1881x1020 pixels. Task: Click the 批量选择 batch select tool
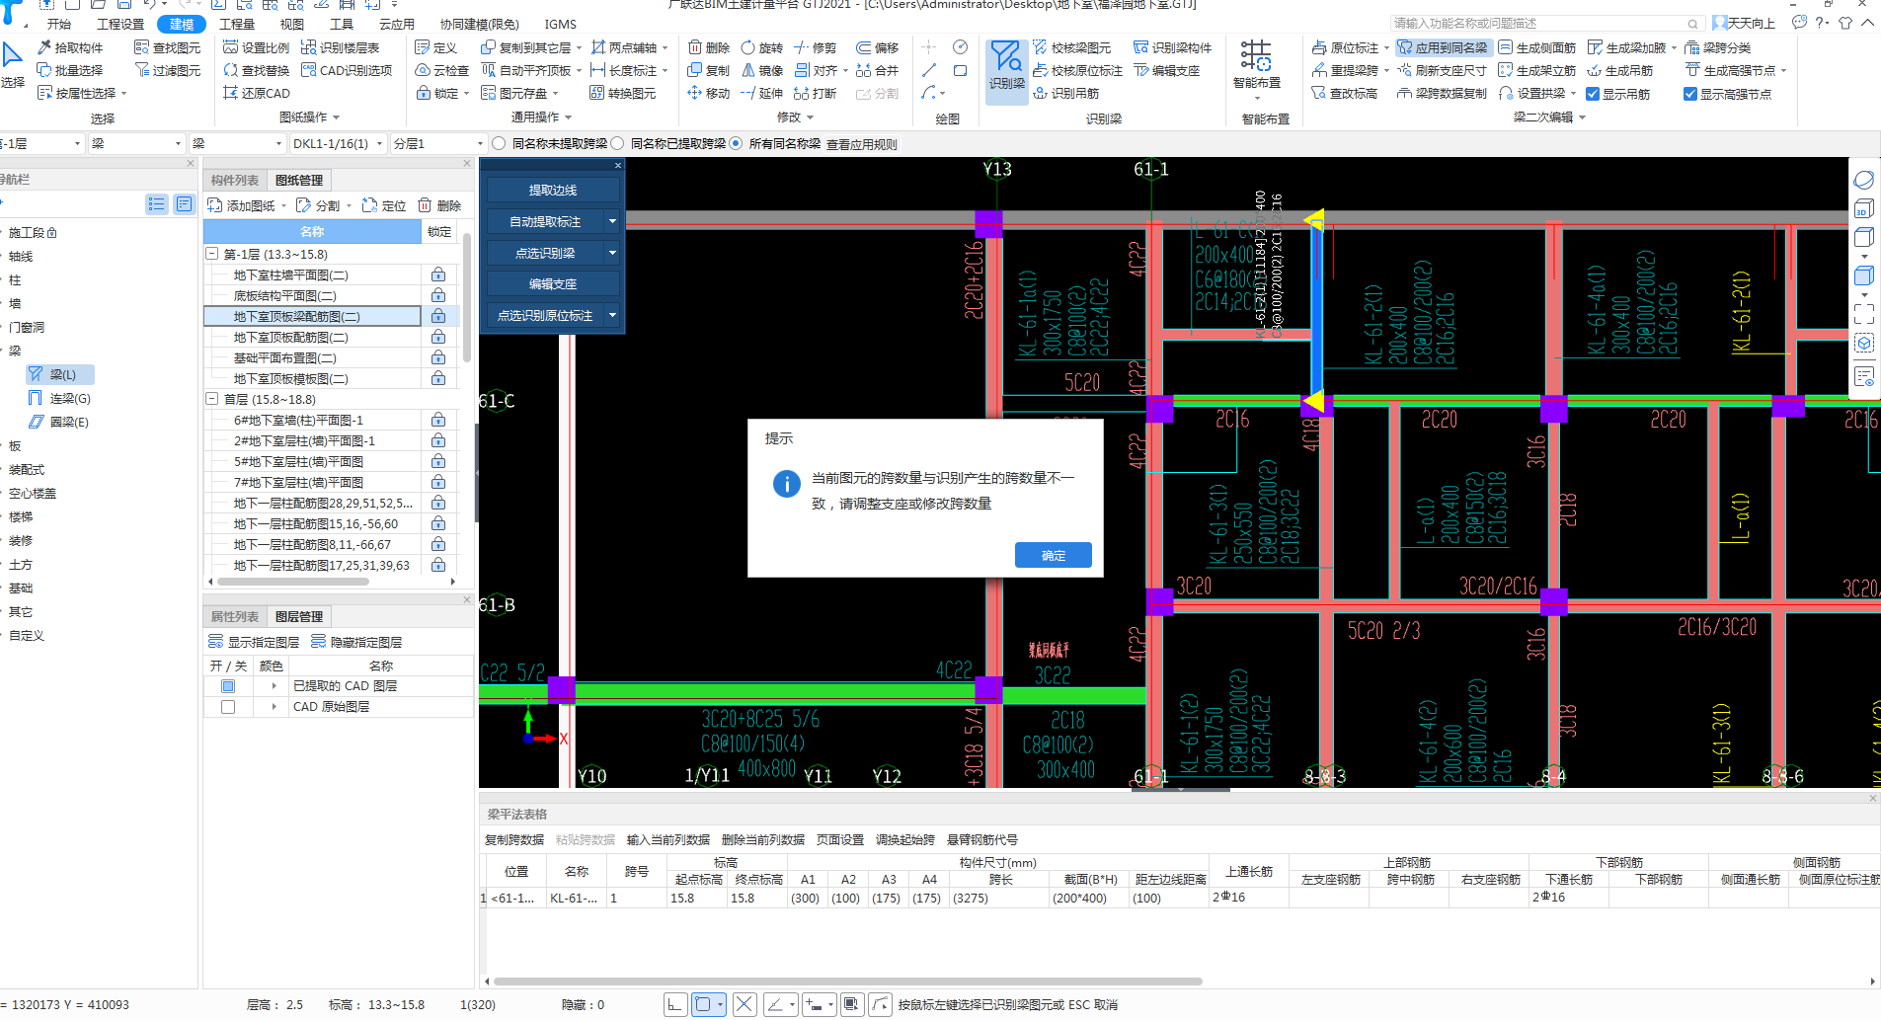tap(70, 70)
